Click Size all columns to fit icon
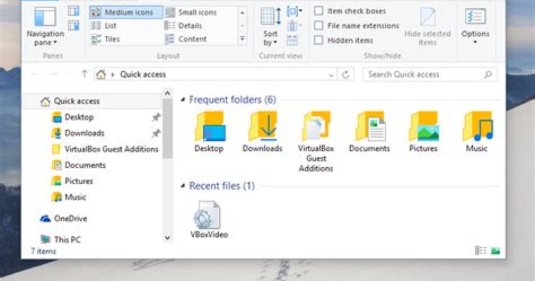The width and height of the screenshot is (535, 281). (292, 40)
